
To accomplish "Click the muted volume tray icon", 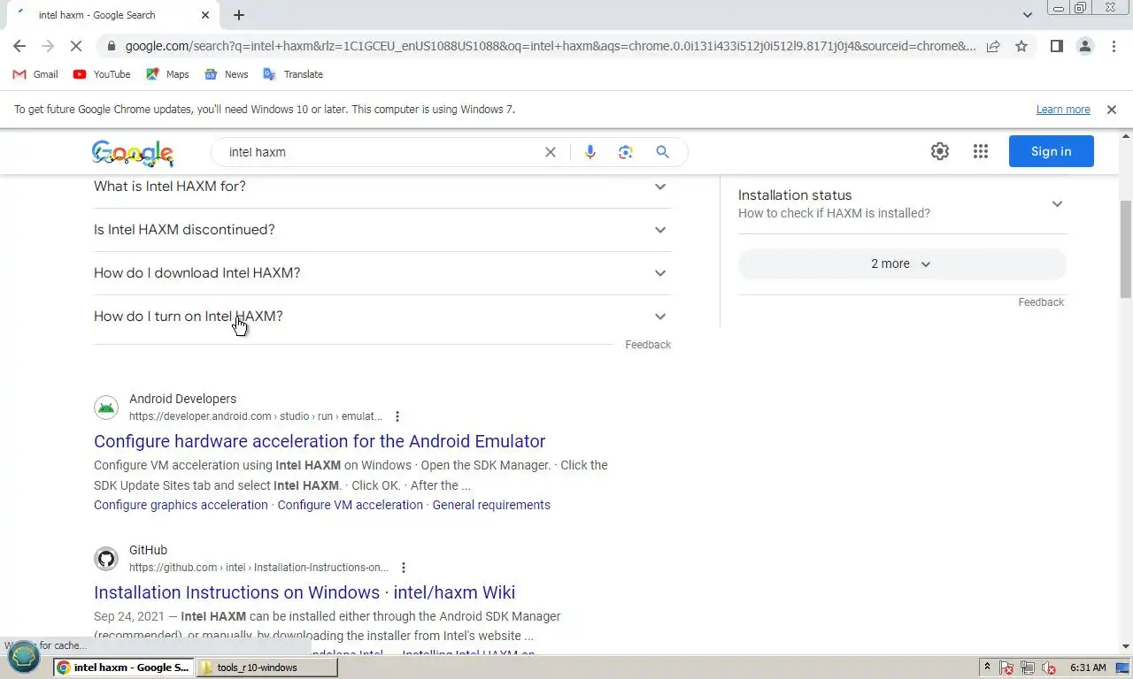I will click(1049, 668).
